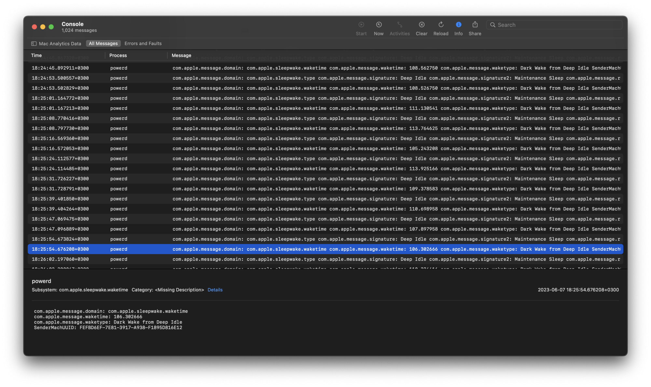This screenshot has height=387, width=651.
Task: Click waketime value 111.130541 in message
Action: (423, 108)
